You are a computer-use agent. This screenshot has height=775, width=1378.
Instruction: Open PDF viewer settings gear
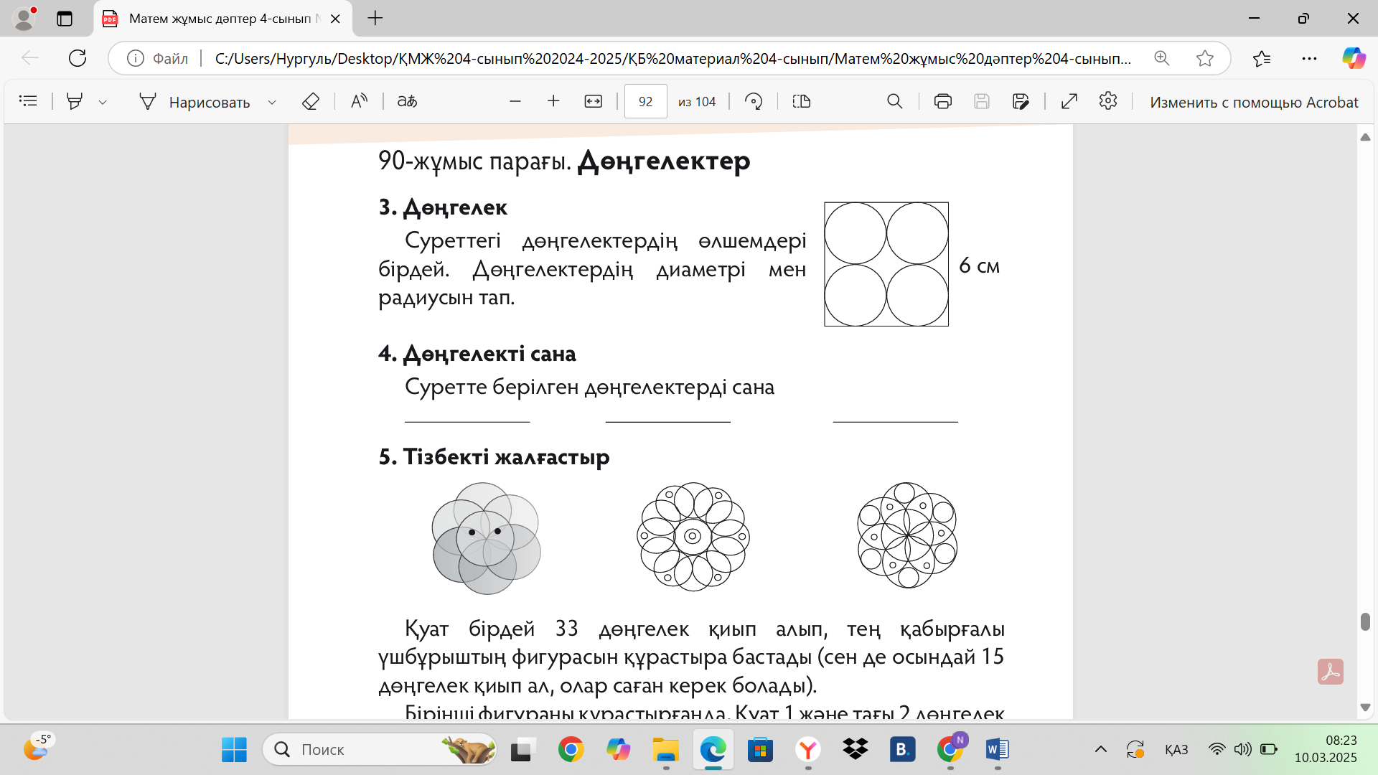pyautogui.click(x=1107, y=101)
